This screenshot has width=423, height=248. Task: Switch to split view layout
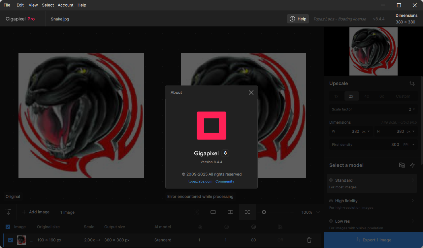point(230,212)
